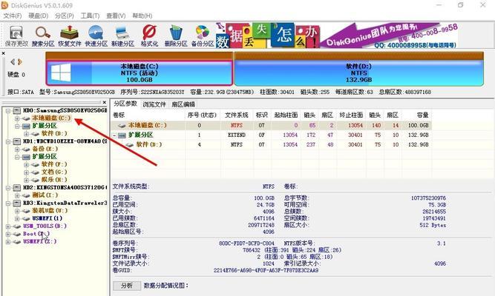Open the 分区(P) menu
This screenshot has height=296, width=495.
64,16
